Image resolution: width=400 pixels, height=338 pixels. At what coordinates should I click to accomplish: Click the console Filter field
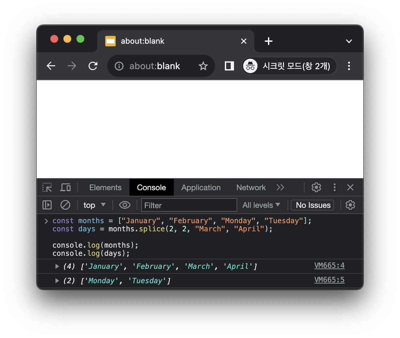pos(189,205)
